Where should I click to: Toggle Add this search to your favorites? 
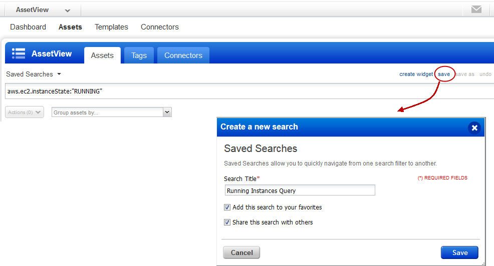(x=227, y=207)
